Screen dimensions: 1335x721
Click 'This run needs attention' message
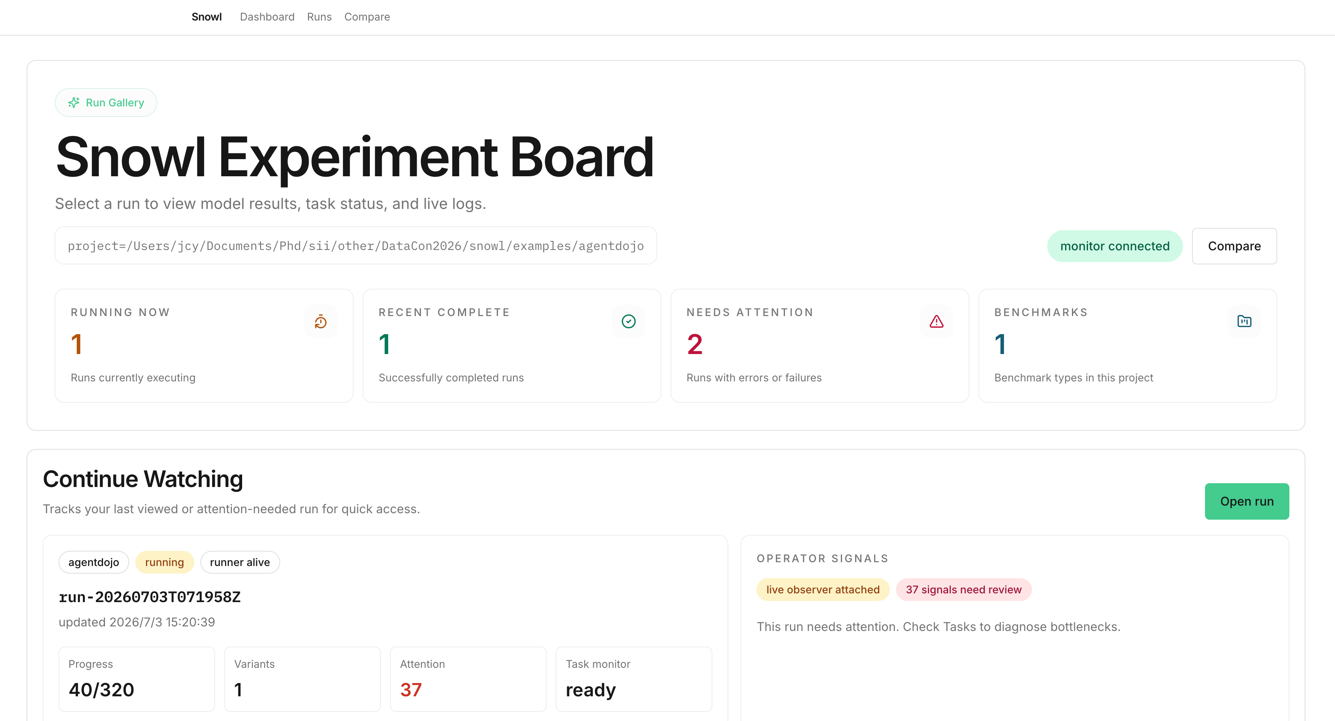tap(939, 627)
